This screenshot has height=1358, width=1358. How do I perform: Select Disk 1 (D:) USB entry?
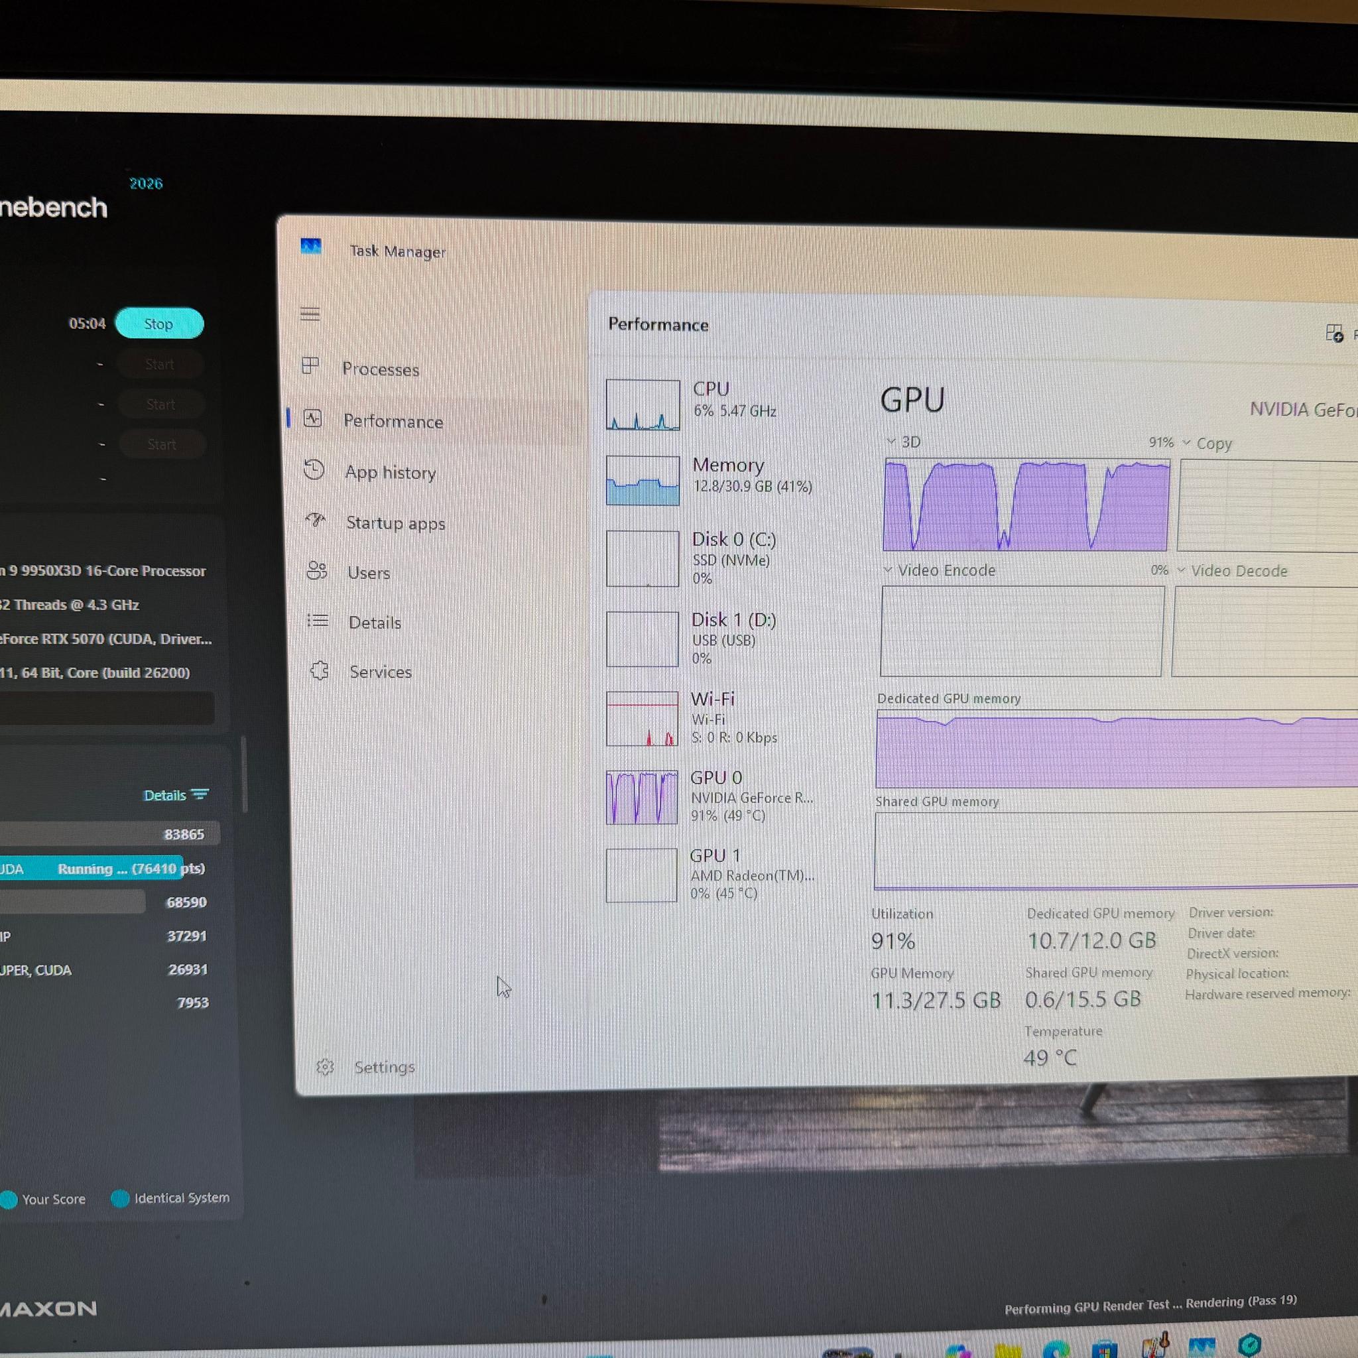click(x=711, y=639)
